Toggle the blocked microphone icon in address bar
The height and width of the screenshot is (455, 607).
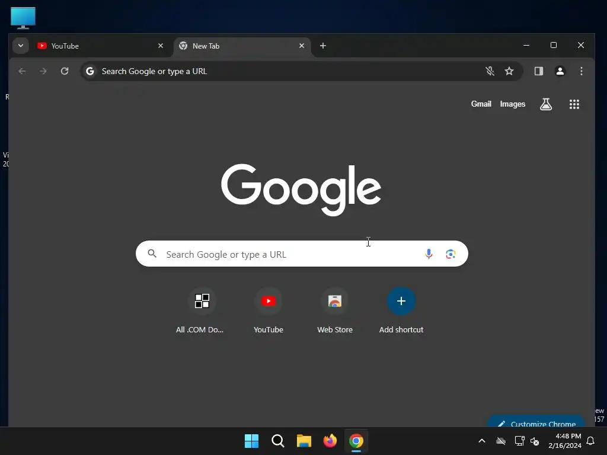coord(490,71)
